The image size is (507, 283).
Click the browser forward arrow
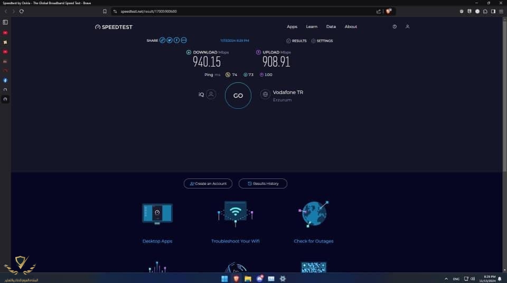(13, 11)
